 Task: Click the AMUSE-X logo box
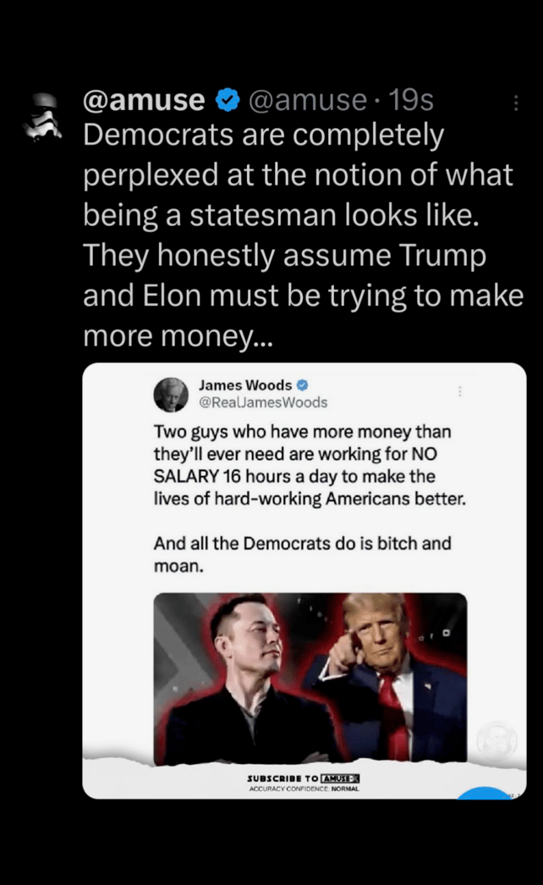tap(340, 778)
